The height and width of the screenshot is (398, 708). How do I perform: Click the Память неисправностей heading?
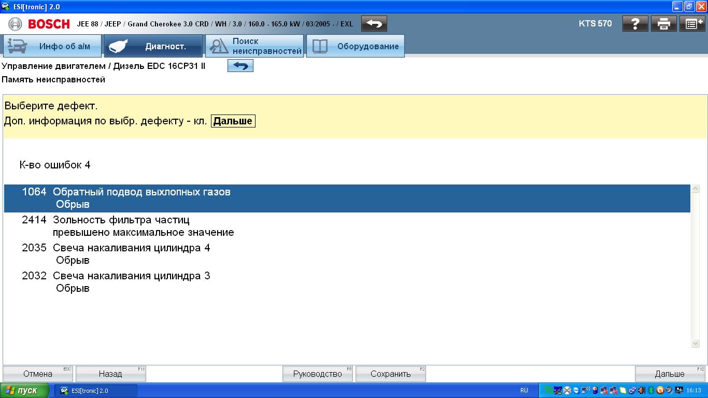(x=53, y=79)
